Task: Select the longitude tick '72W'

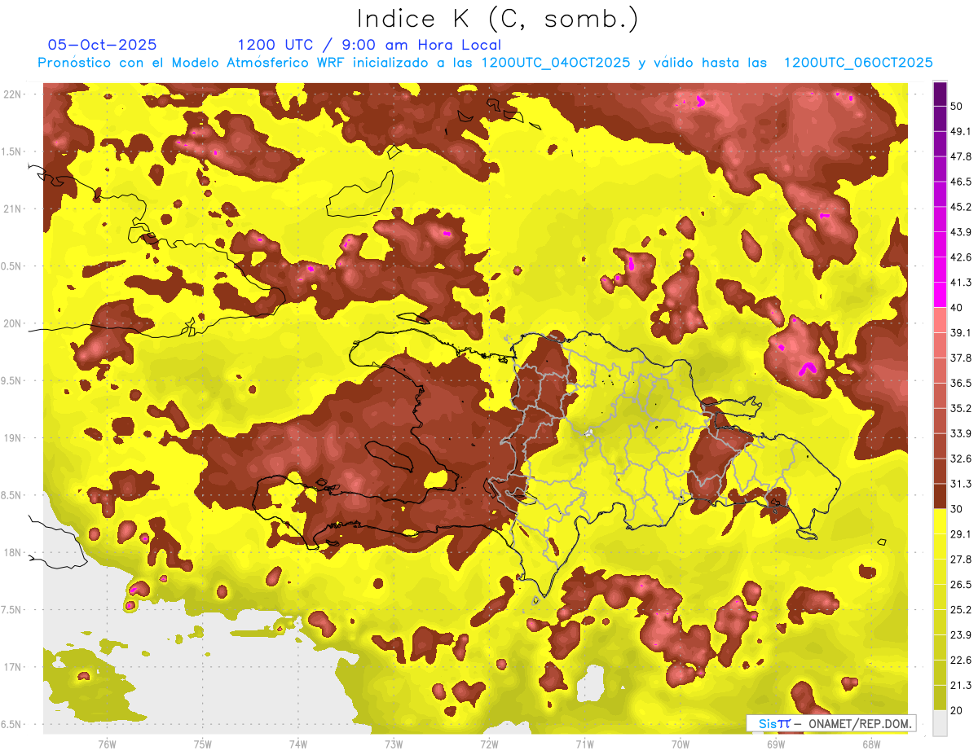Action: [x=489, y=744]
